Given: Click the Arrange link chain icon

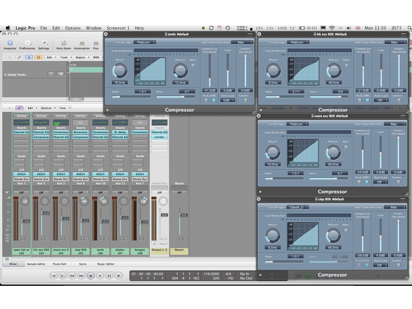Looking at the screenshot, I should [x=19, y=57].
